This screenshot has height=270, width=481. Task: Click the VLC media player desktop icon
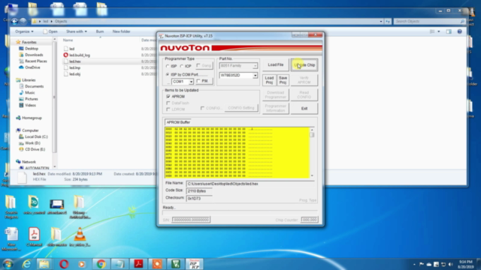click(80, 237)
